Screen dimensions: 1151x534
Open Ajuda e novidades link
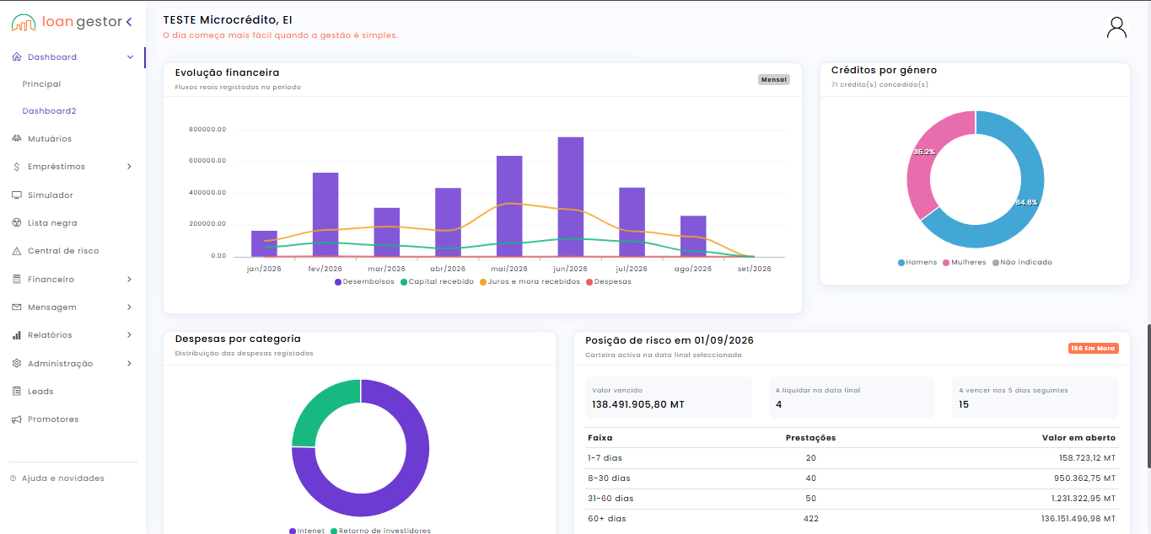click(63, 478)
